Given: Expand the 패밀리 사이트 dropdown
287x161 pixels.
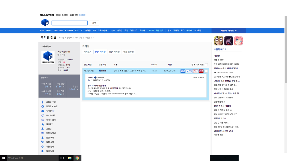Looking at the screenshot, I should (229, 31).
